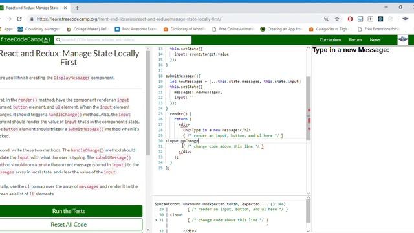
Task: Click the instructions panel scrollbar
Action: (148, 103)
